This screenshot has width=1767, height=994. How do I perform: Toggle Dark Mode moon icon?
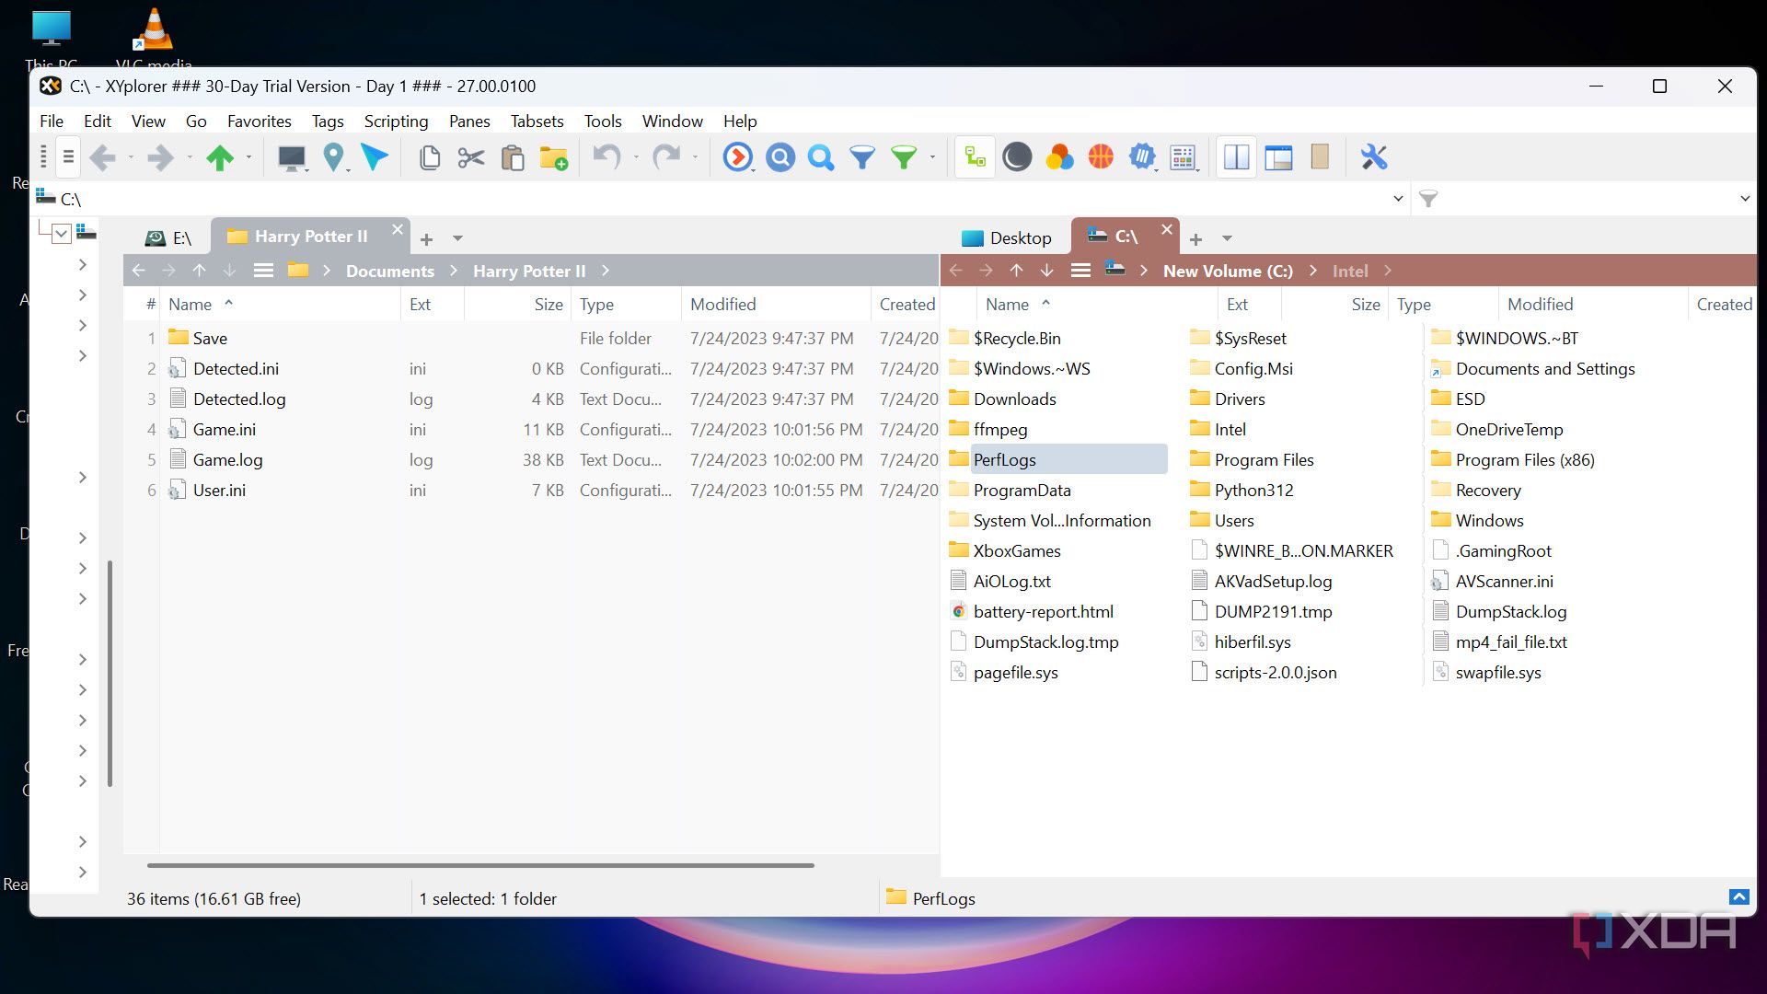[1017, 158]
